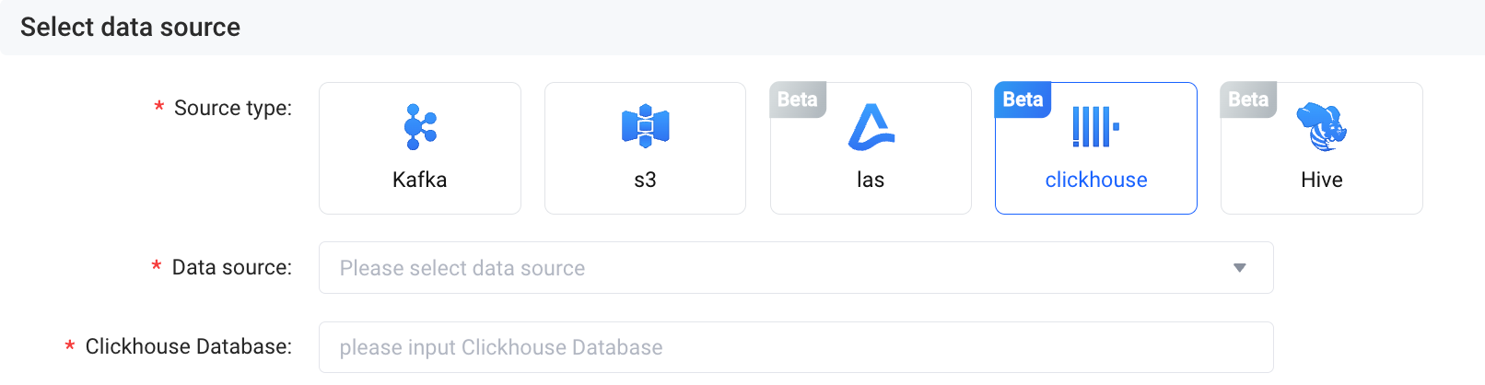Screen dimensions: 1485x385
Task: Expand the data source dropdown arrow
Action: pyautogui.click(x=1239, y=268)
